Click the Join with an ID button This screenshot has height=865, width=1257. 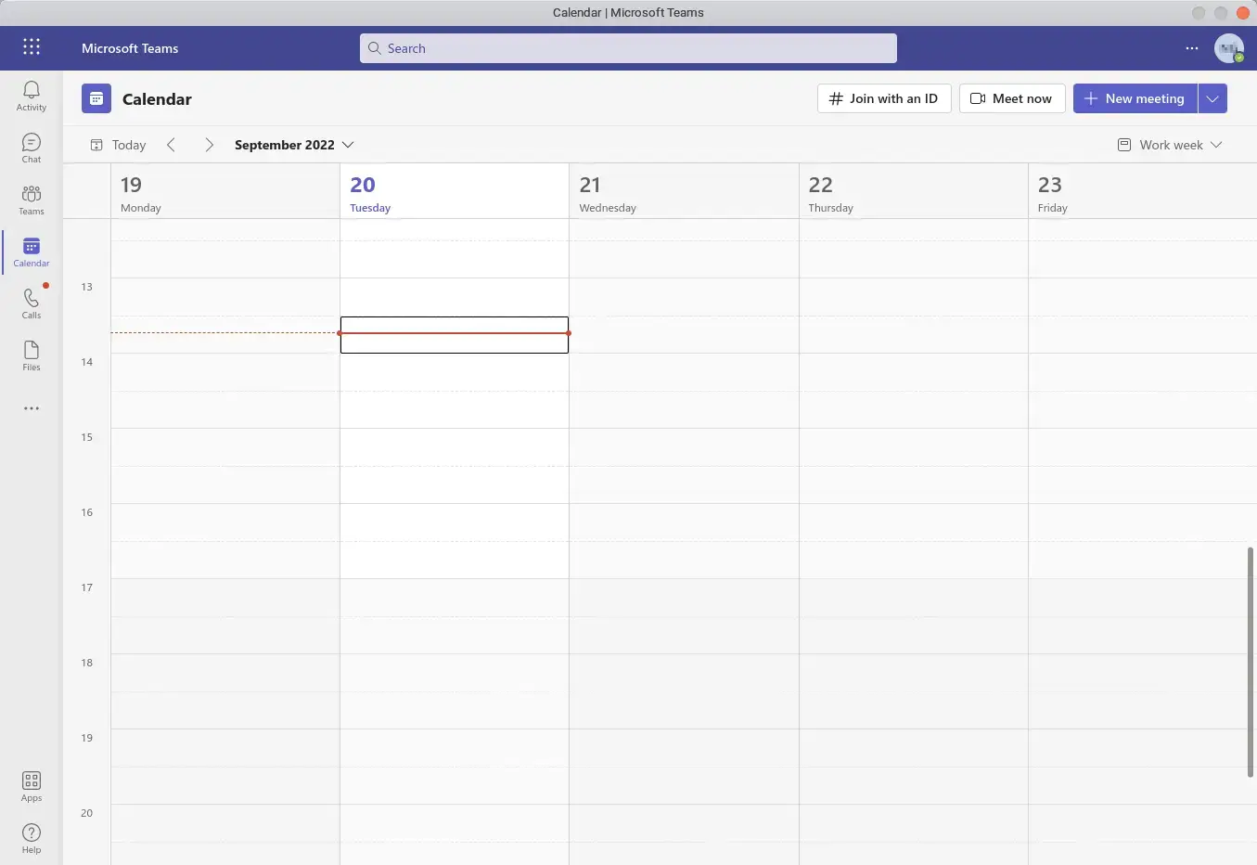coord(884,98)
